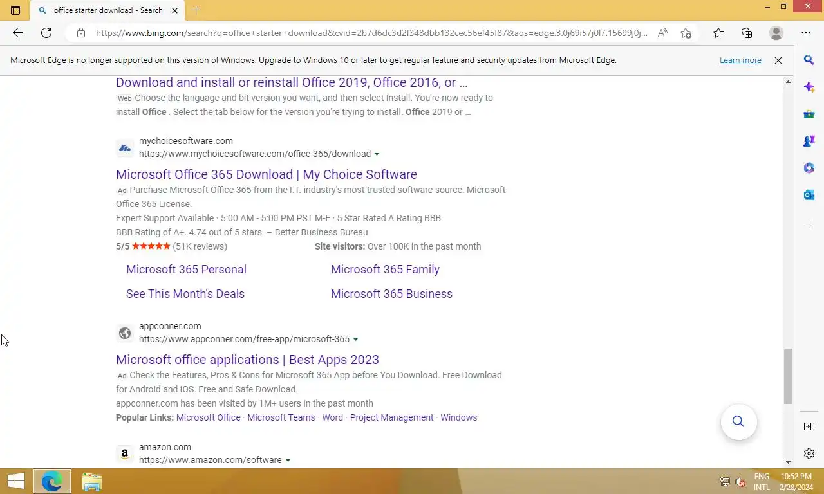Open the sidebar Microsoft 365 icon
824x494 pixels.
809,168
